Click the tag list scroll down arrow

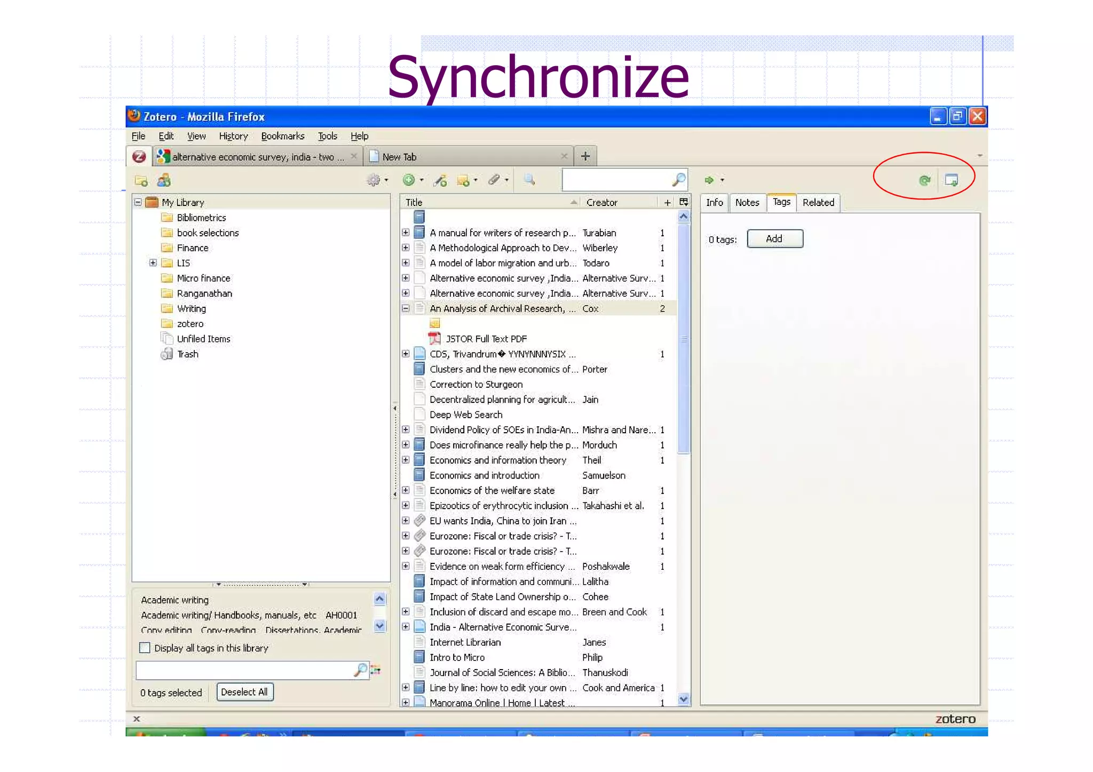pyautogui.click(x=379, y=626)
